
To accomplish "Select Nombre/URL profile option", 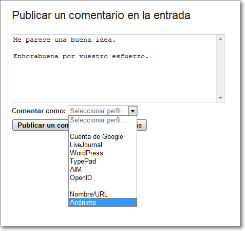I will [103, 194].
